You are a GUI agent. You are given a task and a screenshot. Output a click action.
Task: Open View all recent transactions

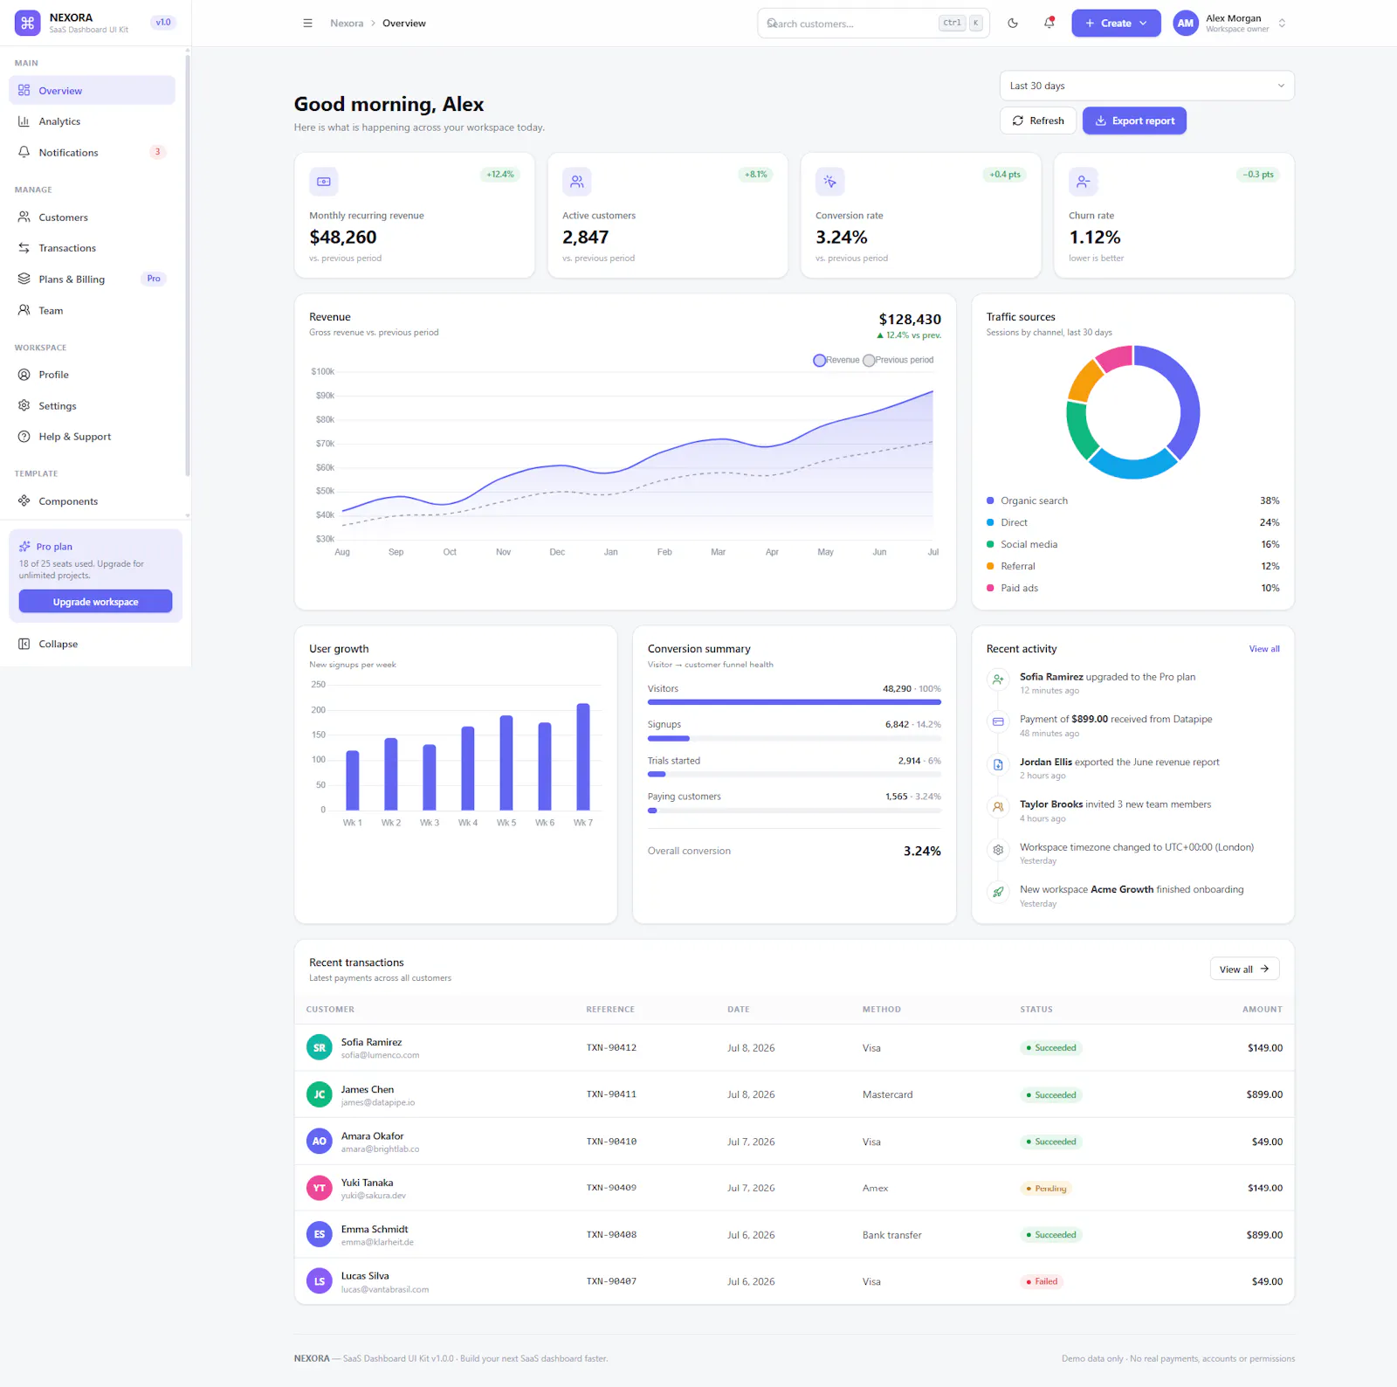coord(1244,969)
